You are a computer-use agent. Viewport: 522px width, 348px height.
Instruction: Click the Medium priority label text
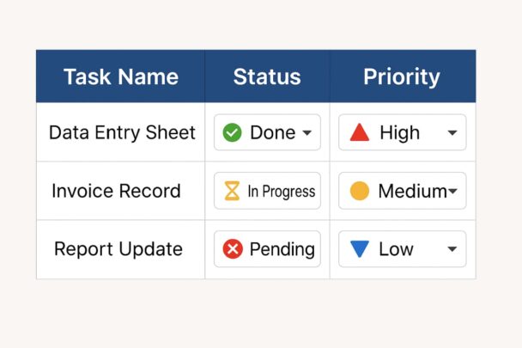click(409, 191)
